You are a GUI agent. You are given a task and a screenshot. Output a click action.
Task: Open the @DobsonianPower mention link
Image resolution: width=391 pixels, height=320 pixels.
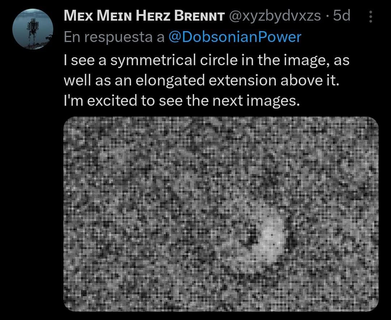point(235,37)
